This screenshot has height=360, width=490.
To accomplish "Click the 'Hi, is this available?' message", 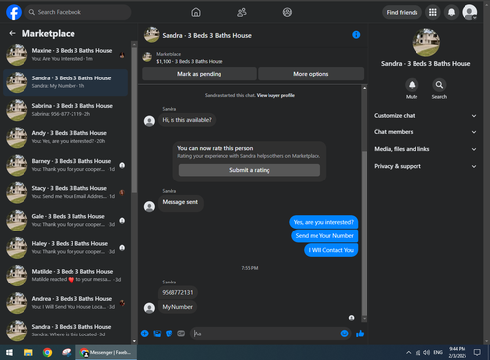I will click(x=186, y=120).
